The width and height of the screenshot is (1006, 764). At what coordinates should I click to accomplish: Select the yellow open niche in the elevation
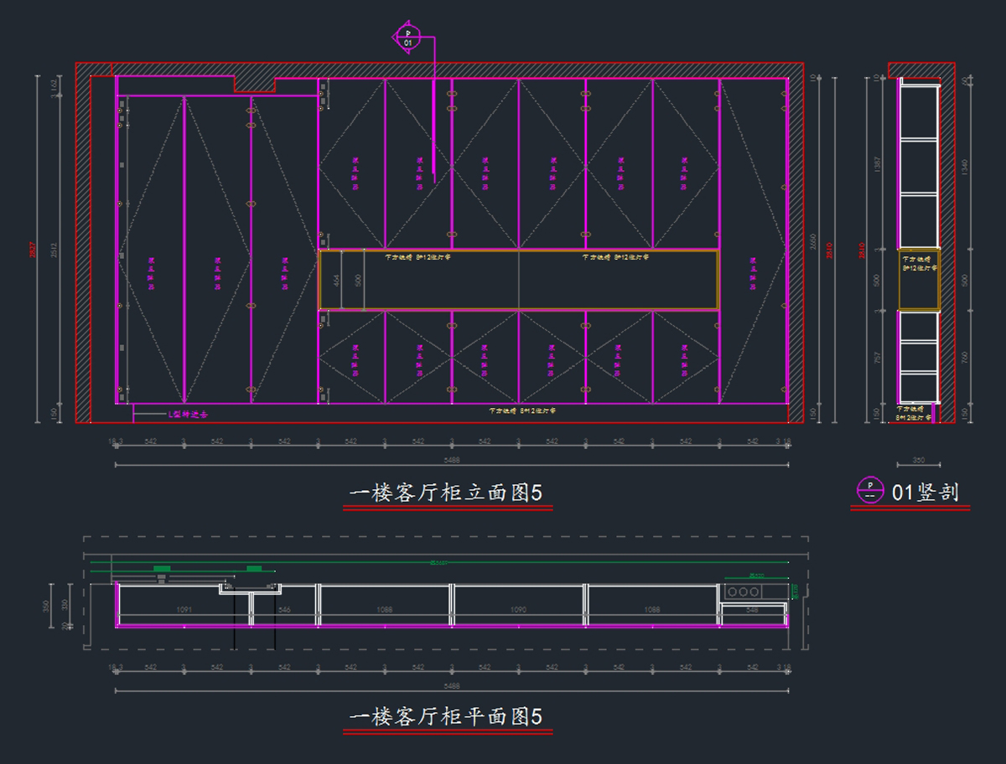(518, 280)
